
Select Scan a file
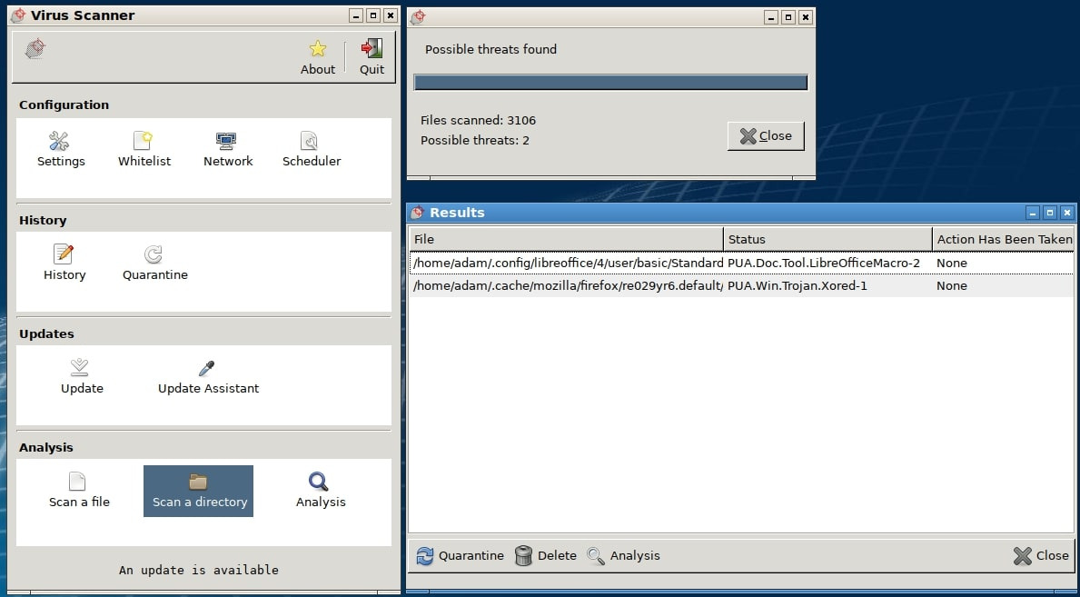click(x=79, y=491)
